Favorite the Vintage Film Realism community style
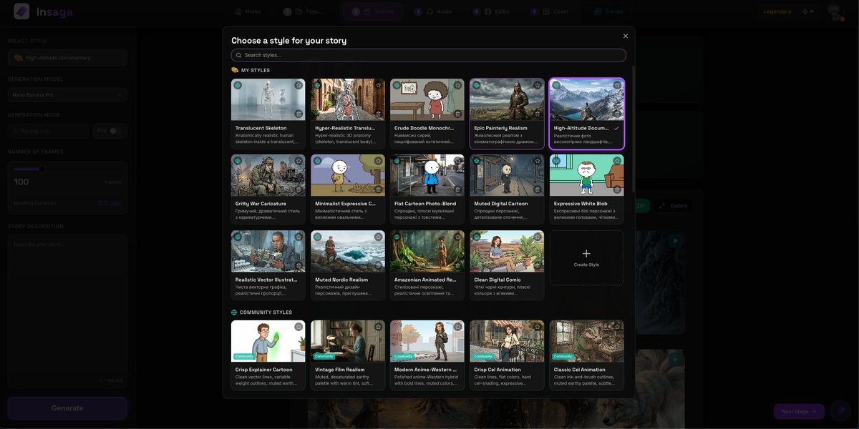This screenshot has width=859, height=429. tap(378, 327)
